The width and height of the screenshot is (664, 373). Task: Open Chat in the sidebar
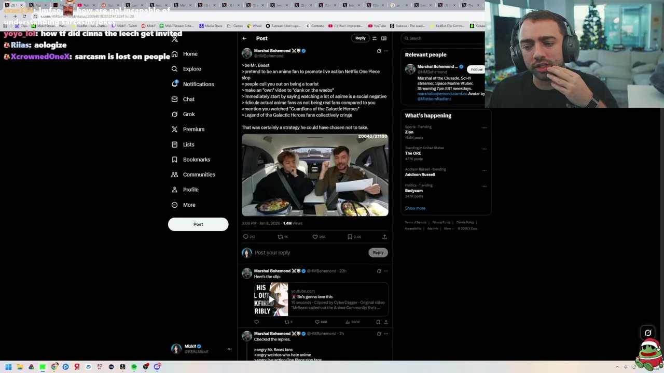point(183,99)
